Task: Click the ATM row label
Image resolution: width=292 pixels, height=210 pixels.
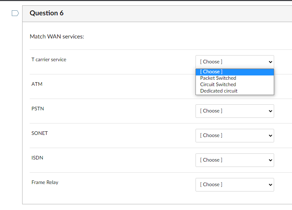Action: 37,84
